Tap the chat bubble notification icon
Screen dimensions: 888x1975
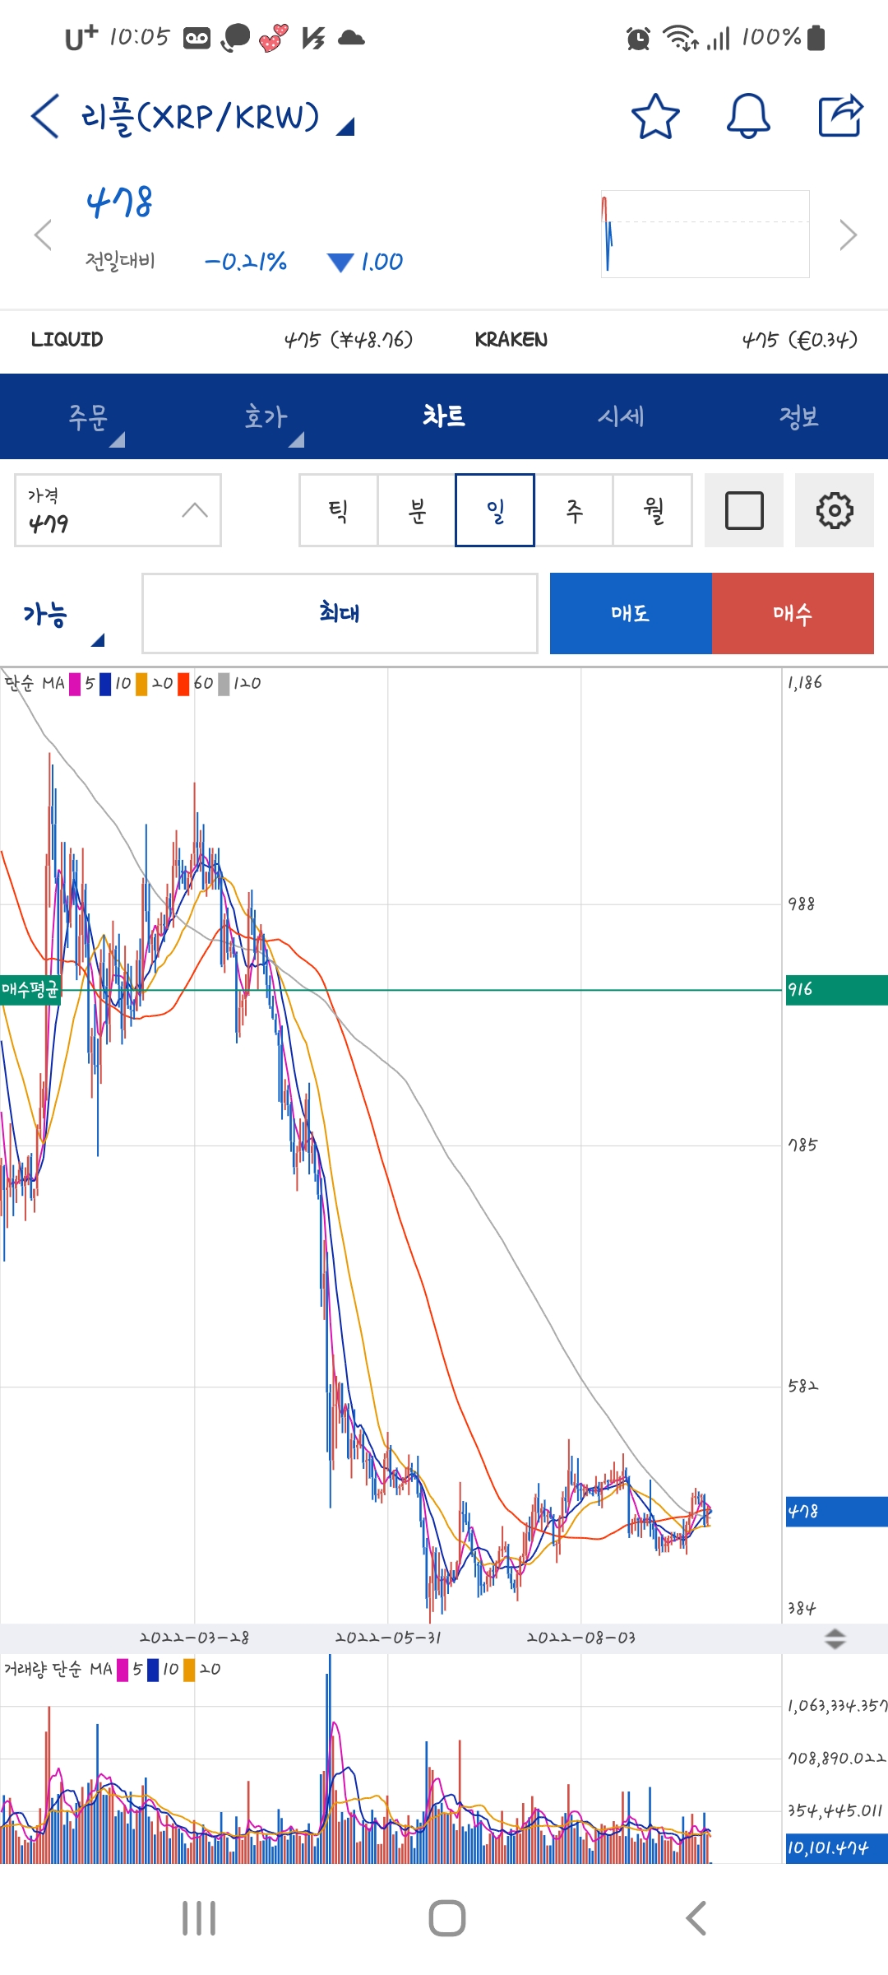(236, 38)
